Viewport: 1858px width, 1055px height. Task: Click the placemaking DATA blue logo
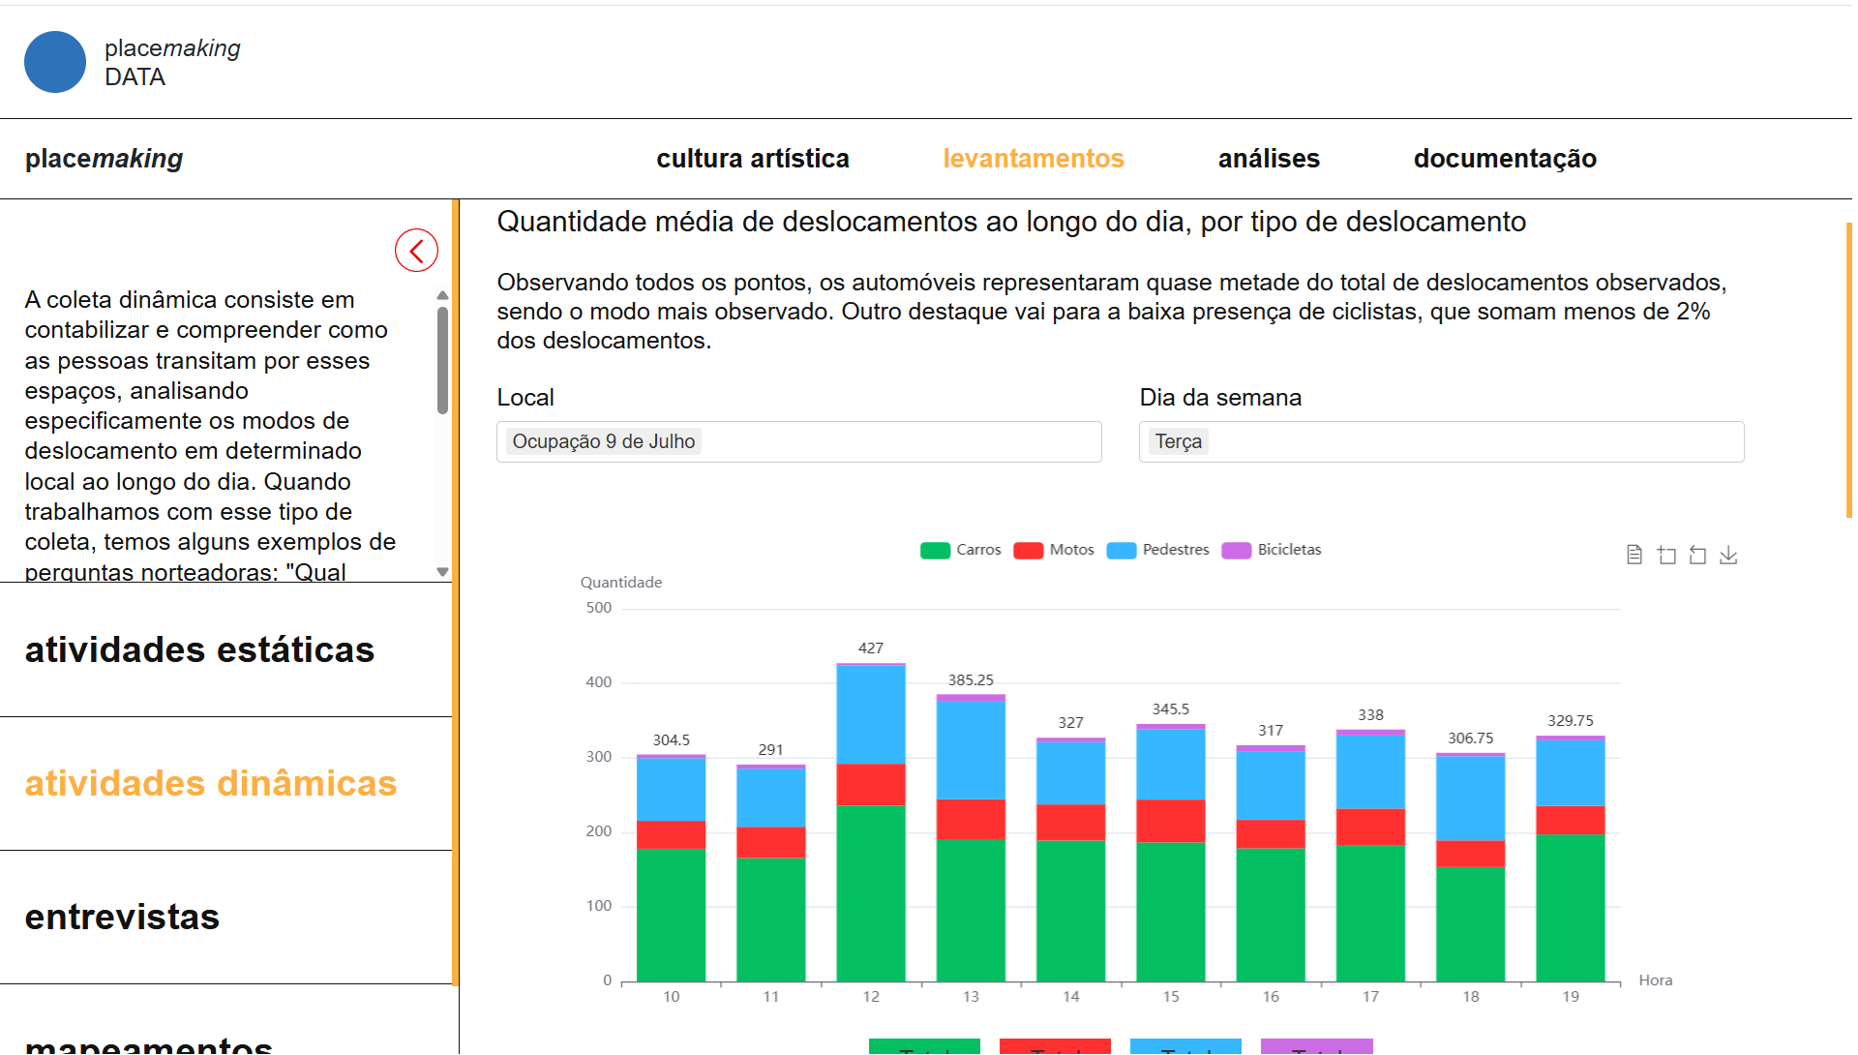[x=55, y=61]
